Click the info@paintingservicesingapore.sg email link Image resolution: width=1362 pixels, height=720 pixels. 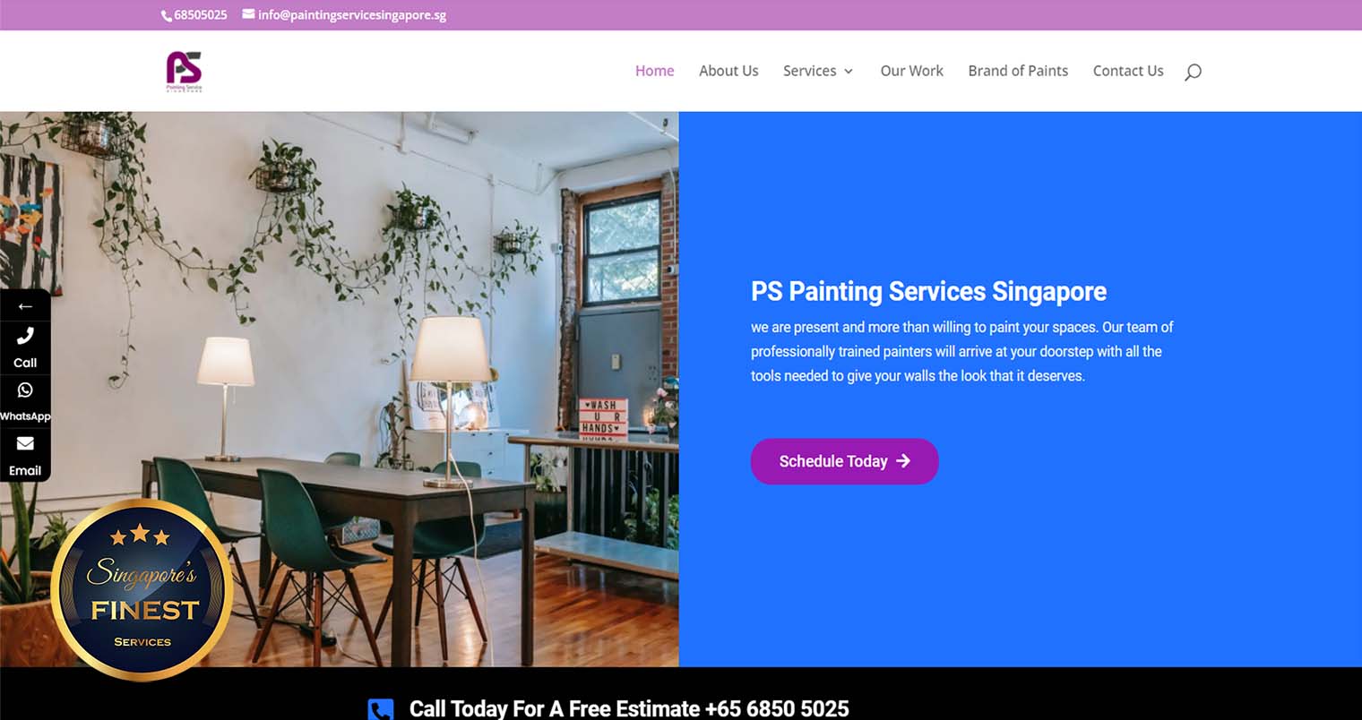352,15
